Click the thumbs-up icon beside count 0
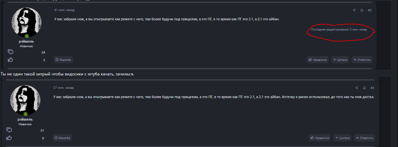 pyautogui.click(x=9, y=138)
